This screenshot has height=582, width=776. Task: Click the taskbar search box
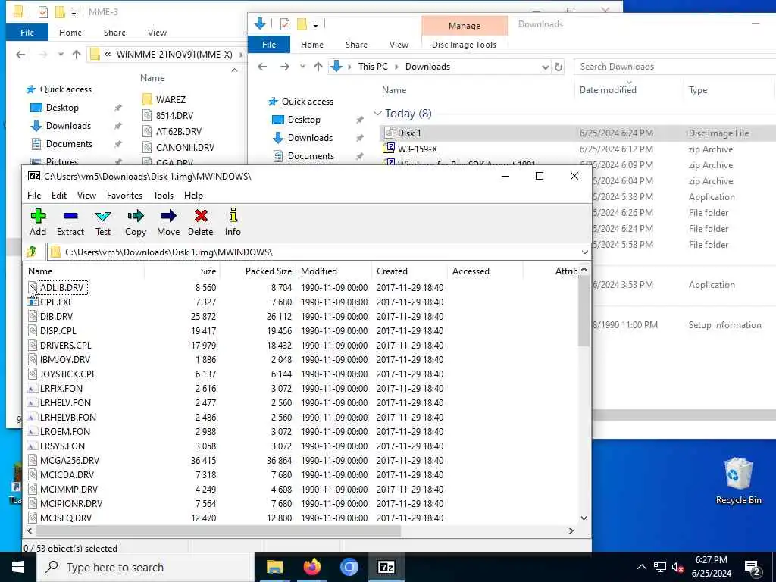(145, 567)
